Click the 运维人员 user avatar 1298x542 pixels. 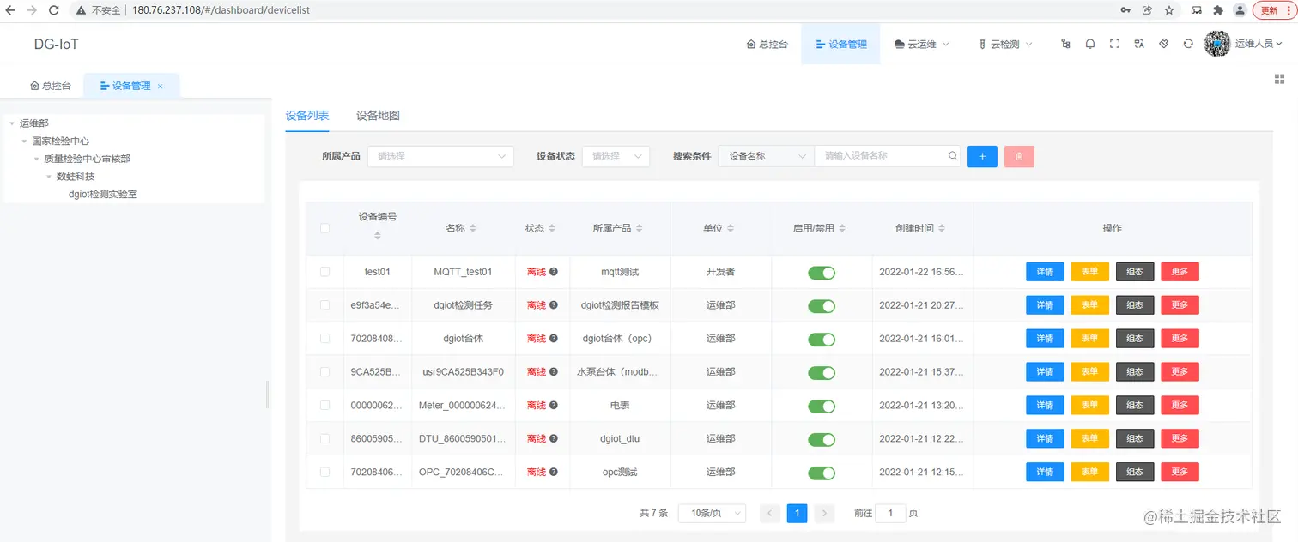(x=1217, y=44)
